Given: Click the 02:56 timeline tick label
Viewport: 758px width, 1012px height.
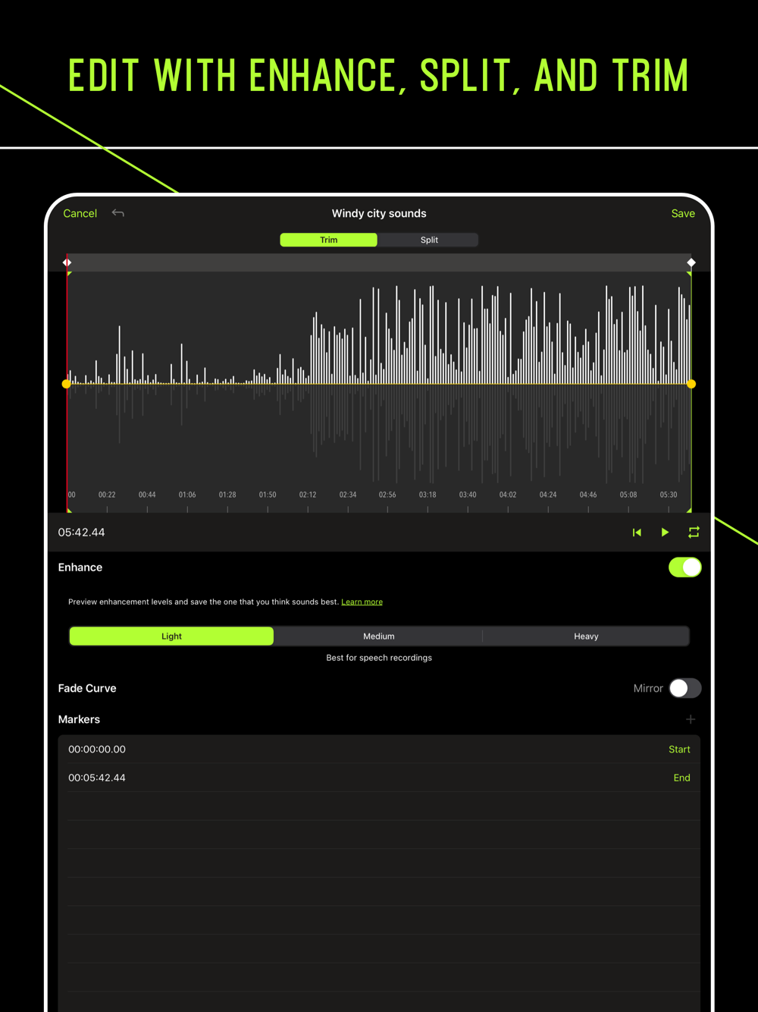Looking at the screenshot, I should pyautogui.click(x=387, y=495).
